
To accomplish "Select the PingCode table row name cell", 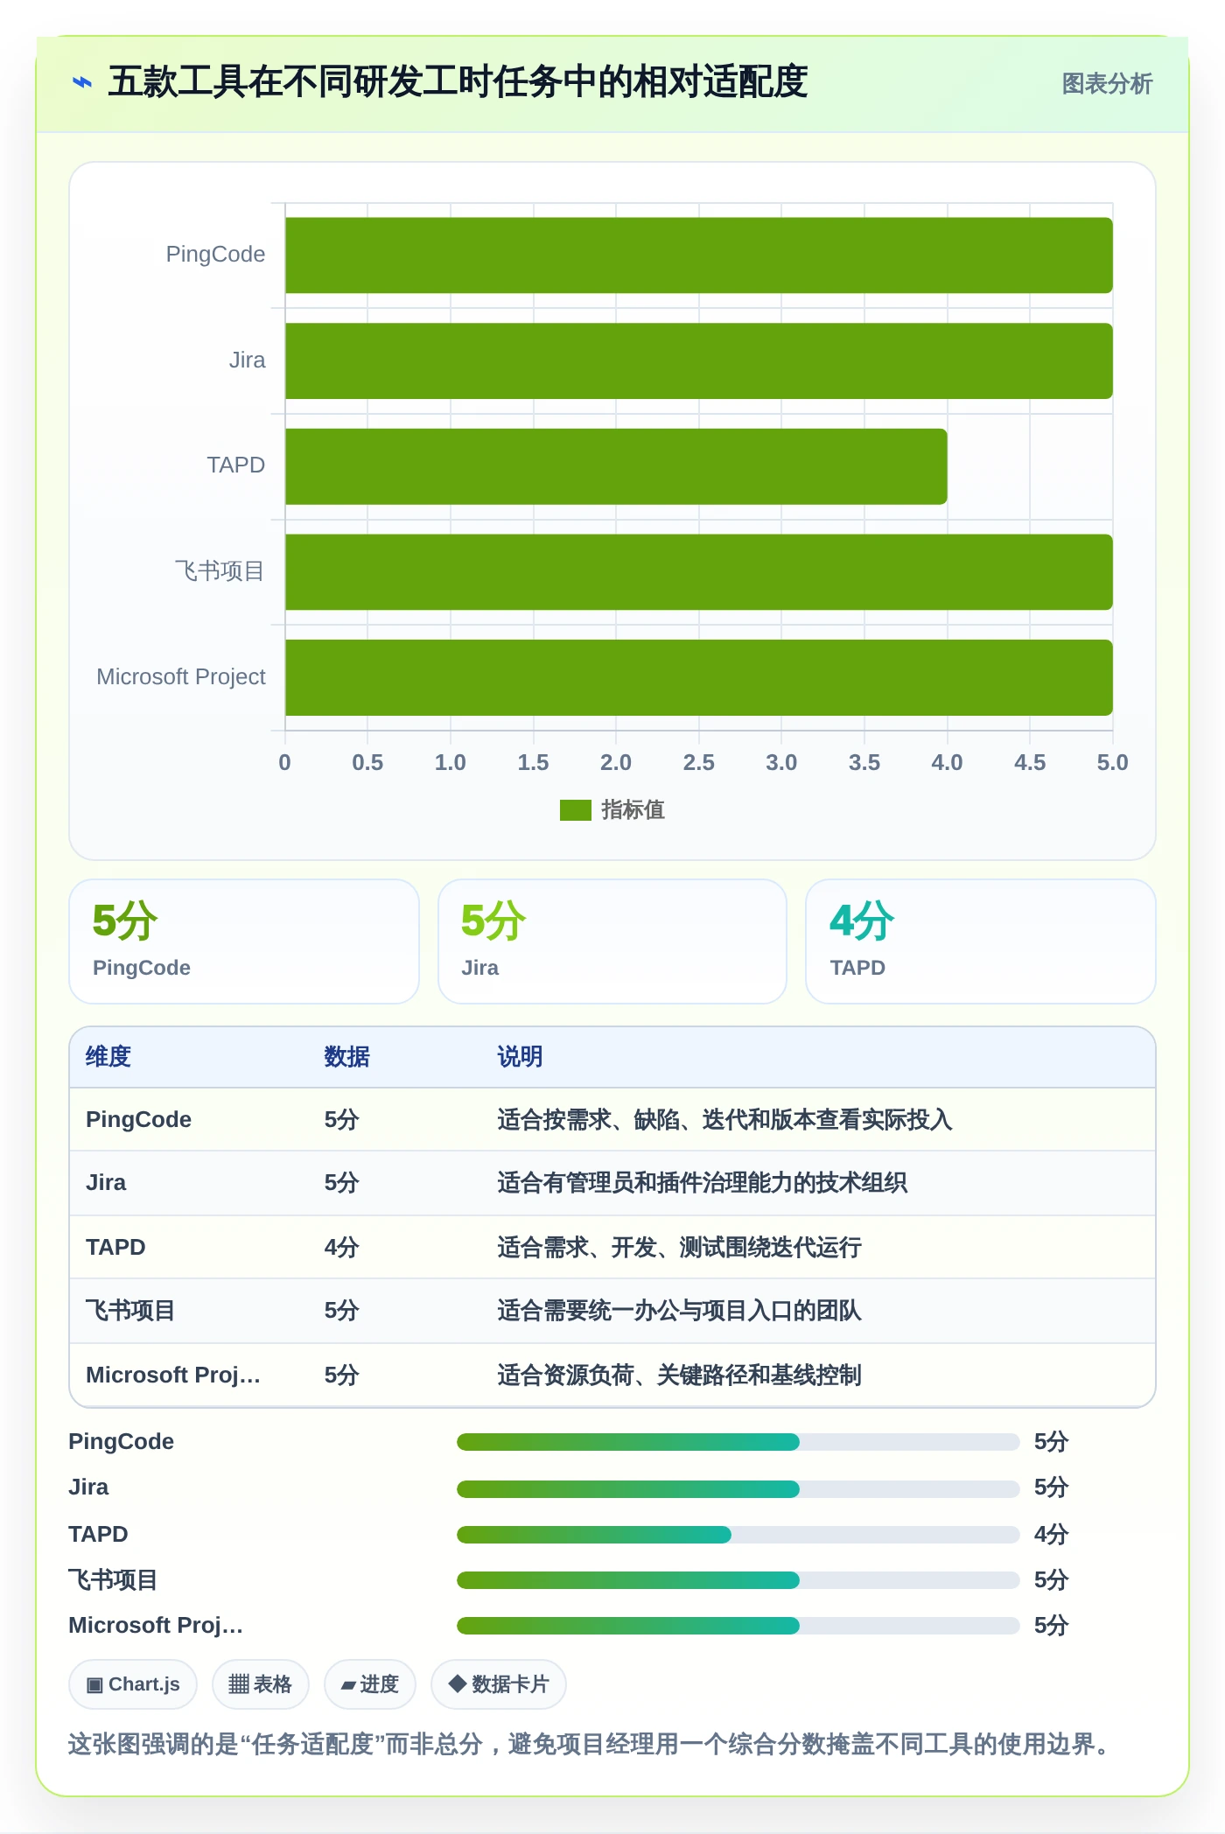I will pos(138,1120).
